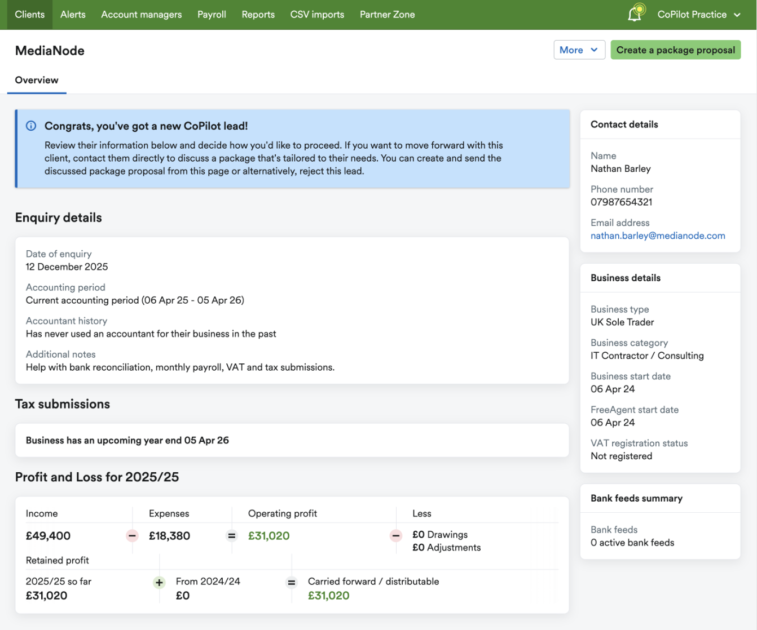Open Account managers in the navigation
Screen dimensions: 757x630
point(142,15)
